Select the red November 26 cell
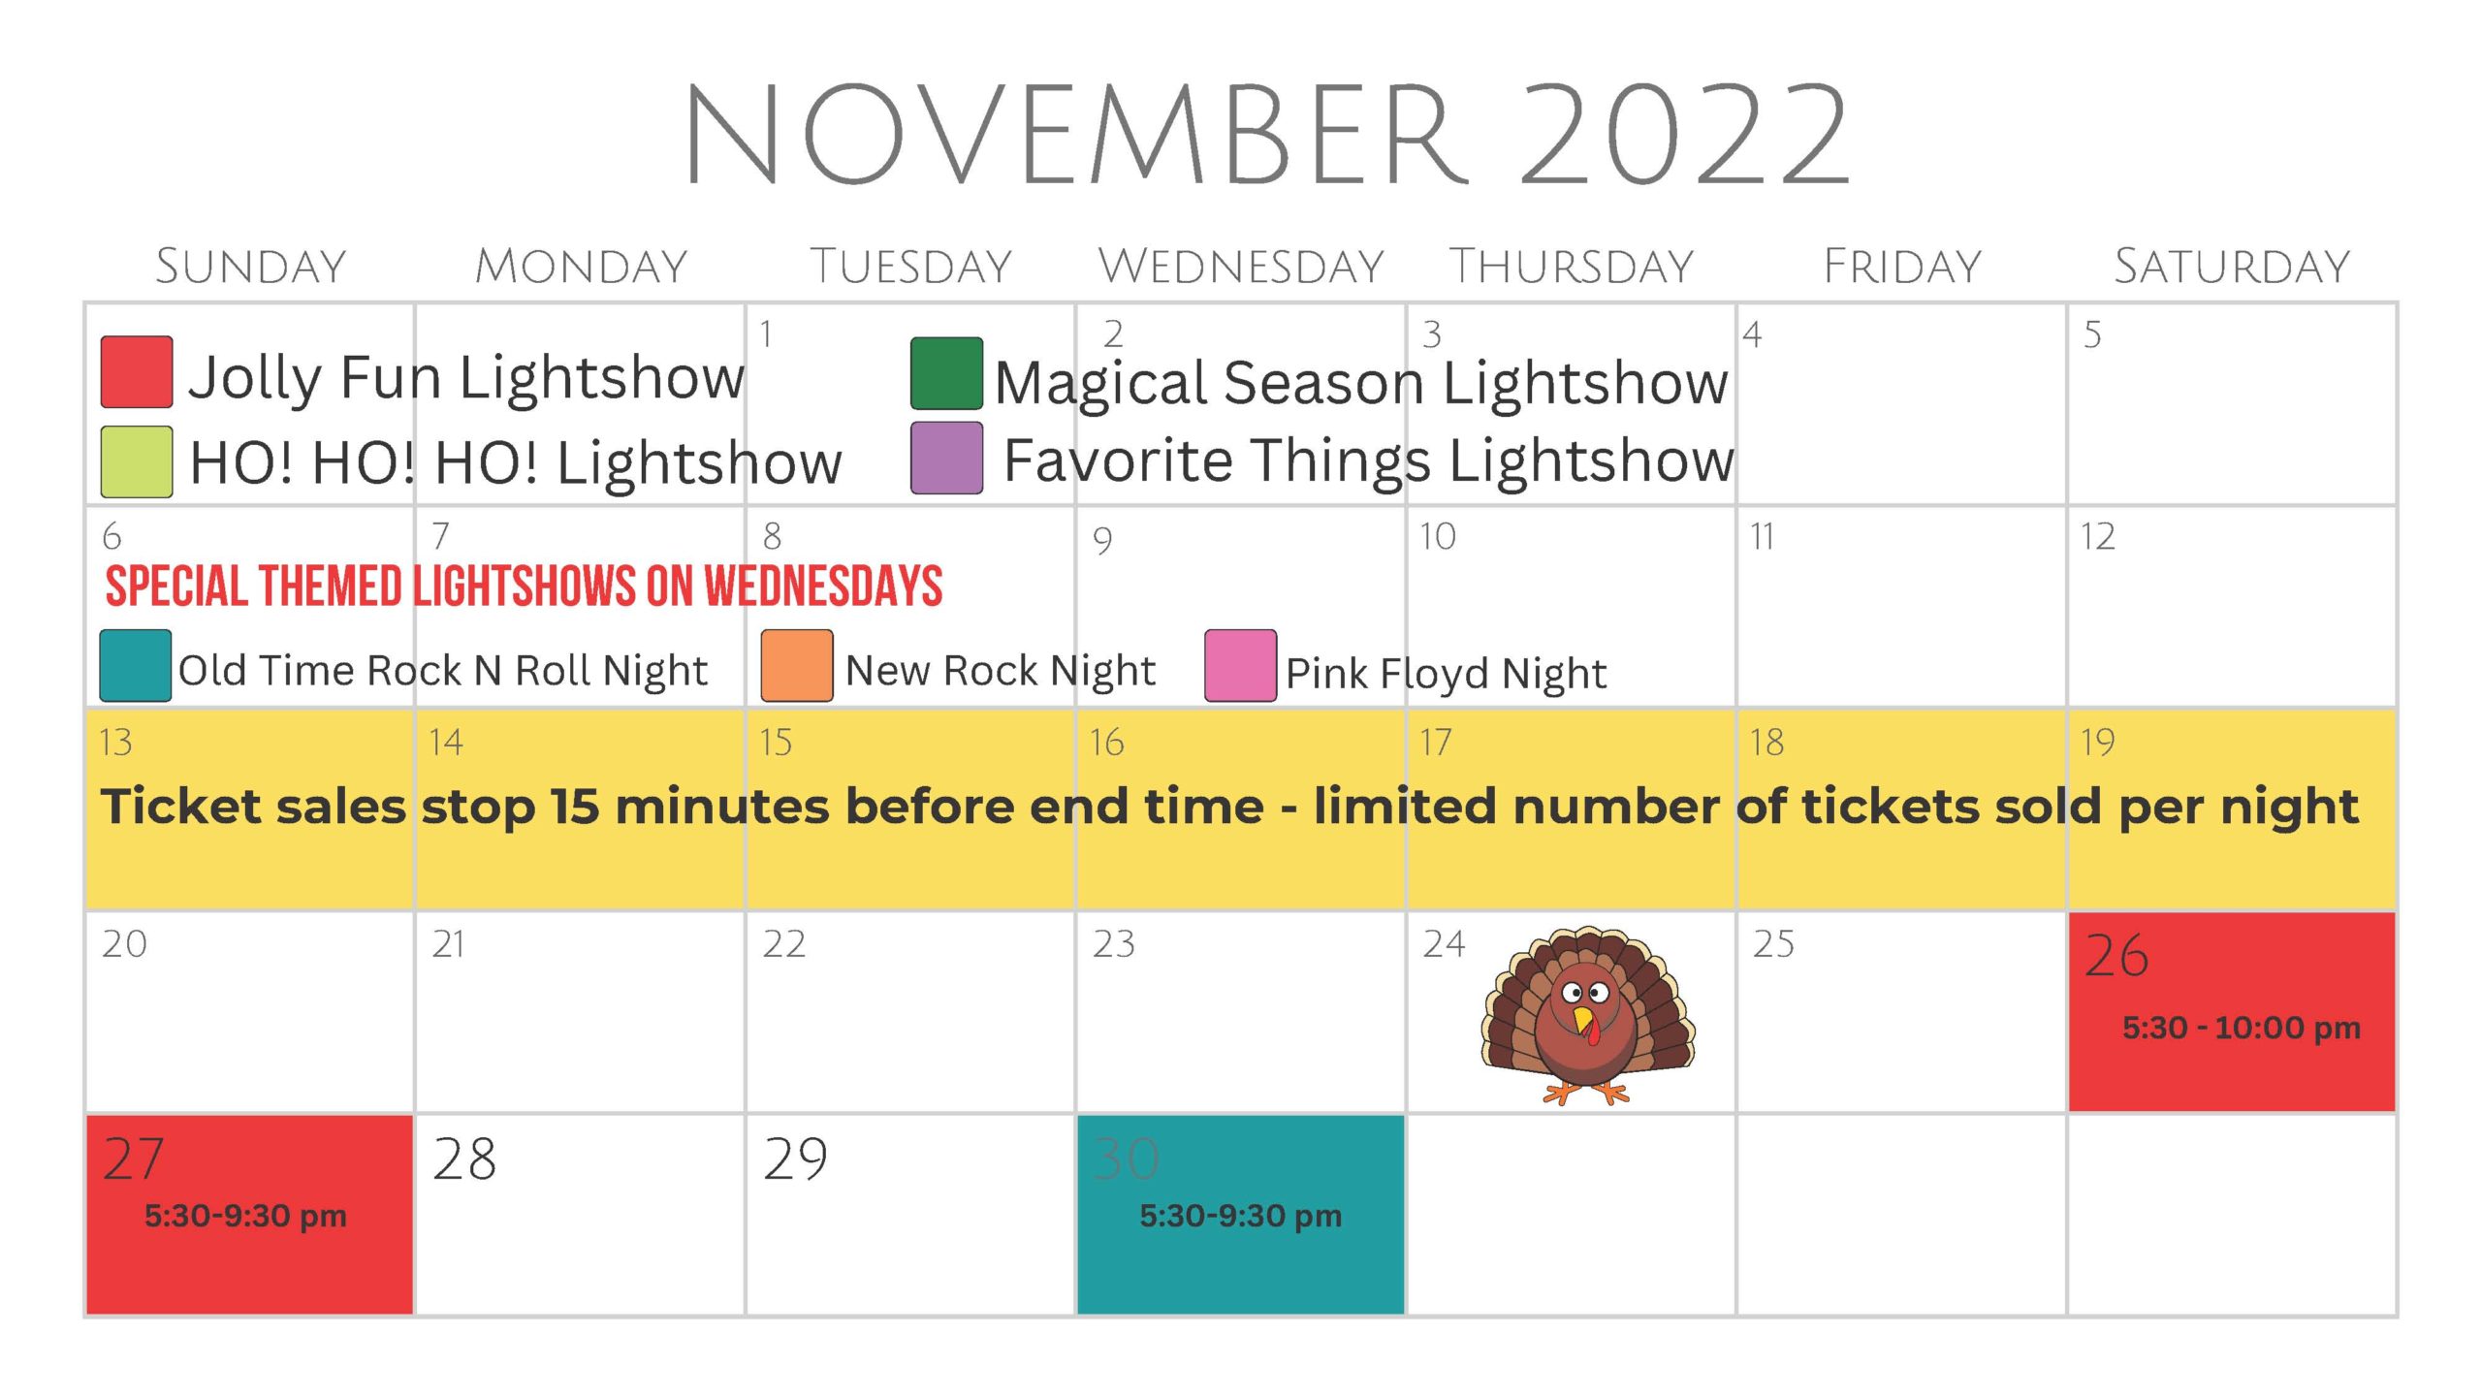The height and width of the screenshot is (1396, 2482). coord(2232,1012)
